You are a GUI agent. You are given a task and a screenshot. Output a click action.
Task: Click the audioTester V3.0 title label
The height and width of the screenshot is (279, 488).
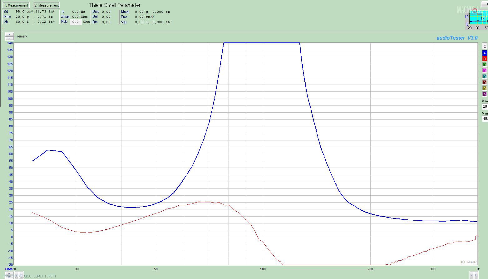point(457,38)
